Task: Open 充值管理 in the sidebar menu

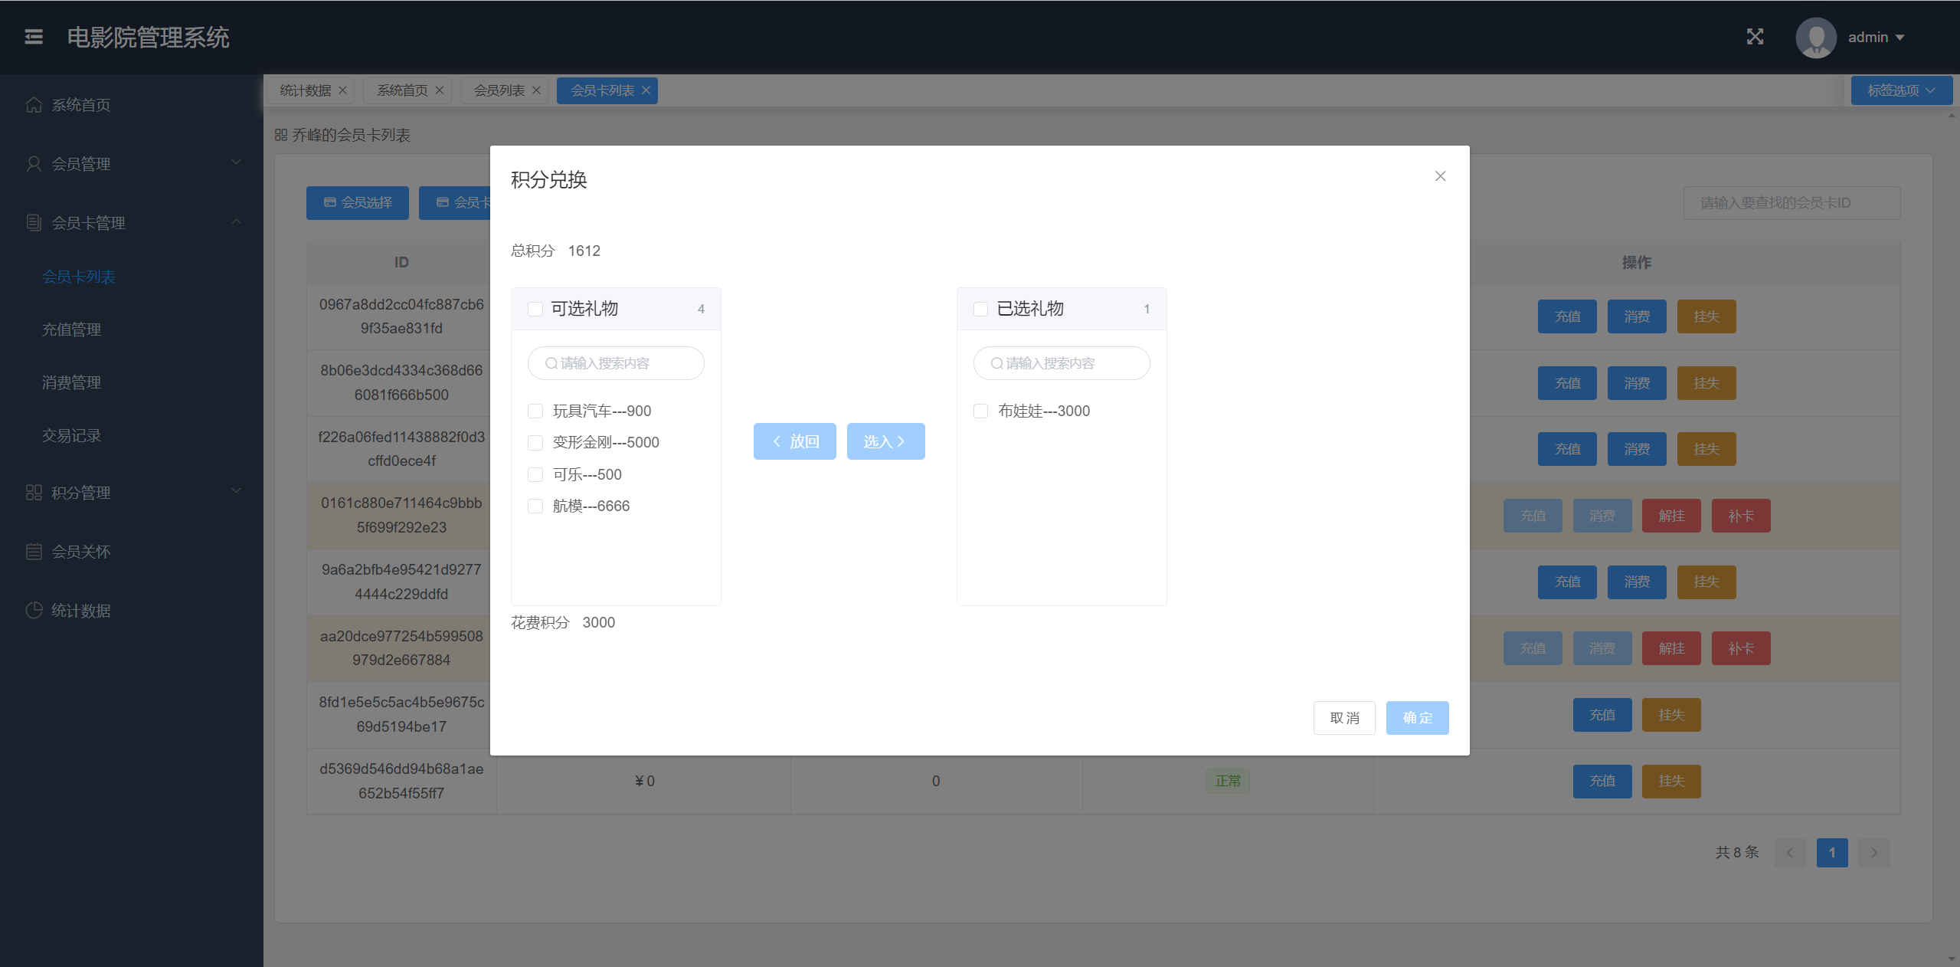Action: coord(71,329)
